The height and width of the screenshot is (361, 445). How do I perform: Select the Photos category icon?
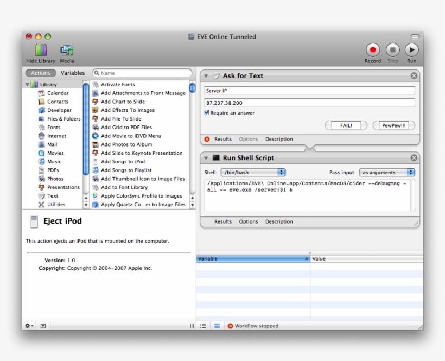pyautogui.click(x=41, y=179)
